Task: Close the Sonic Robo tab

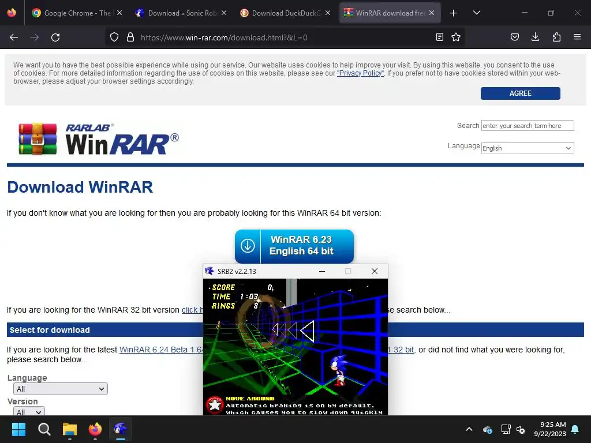Action: 224,13
